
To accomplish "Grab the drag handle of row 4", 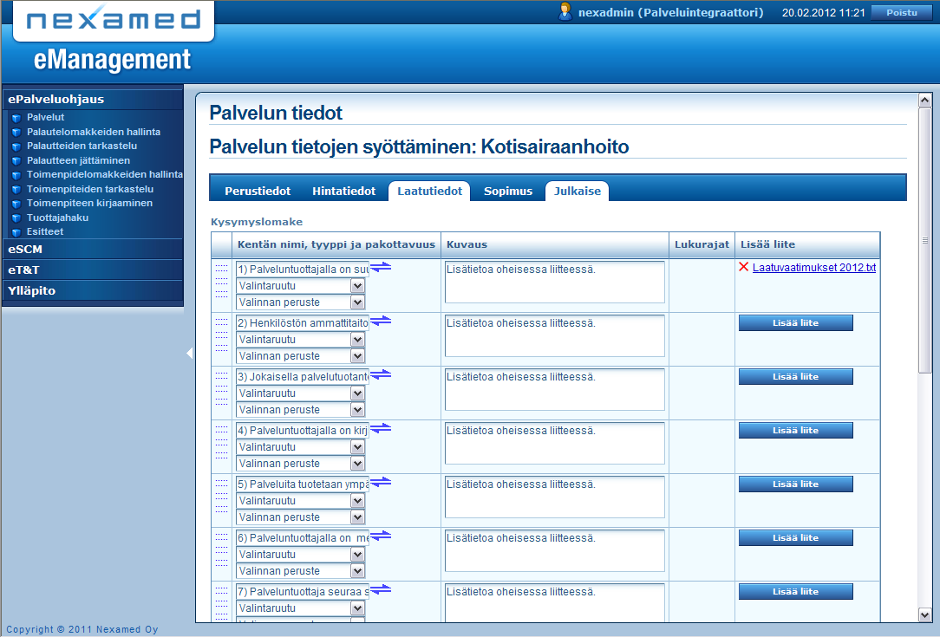I will 221,442.
